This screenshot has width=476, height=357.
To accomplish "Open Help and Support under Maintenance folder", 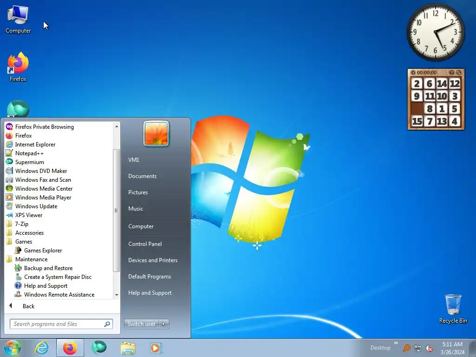I will [59, 286].
